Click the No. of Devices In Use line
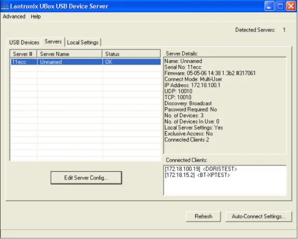Screen dimensions: 298x239 pos(192,121)
